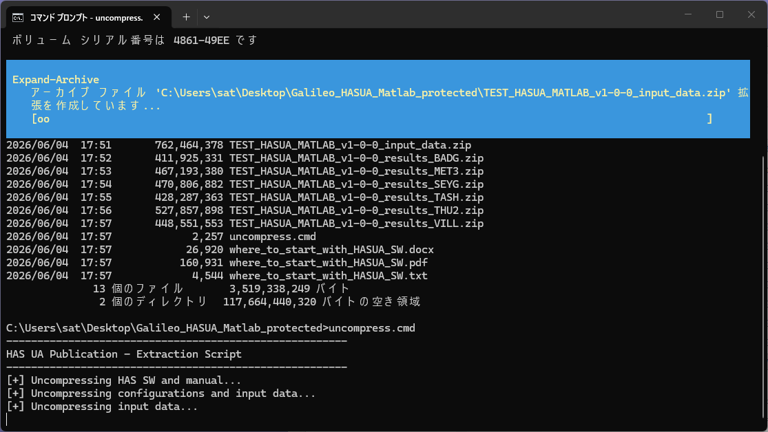Close the terminal window

click(751, 14)
